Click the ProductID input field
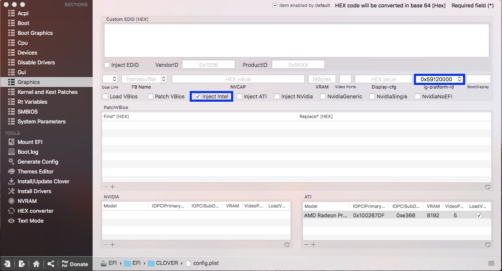This screenshot has height=271, width=502. [298, 65]
